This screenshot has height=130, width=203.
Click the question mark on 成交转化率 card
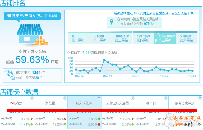(x=99, y=98)
